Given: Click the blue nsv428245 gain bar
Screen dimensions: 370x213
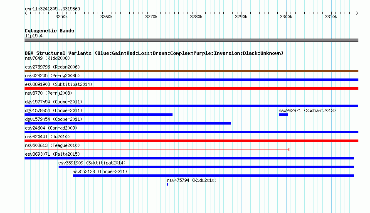Looking at the screenshot, I should [191, 80].
